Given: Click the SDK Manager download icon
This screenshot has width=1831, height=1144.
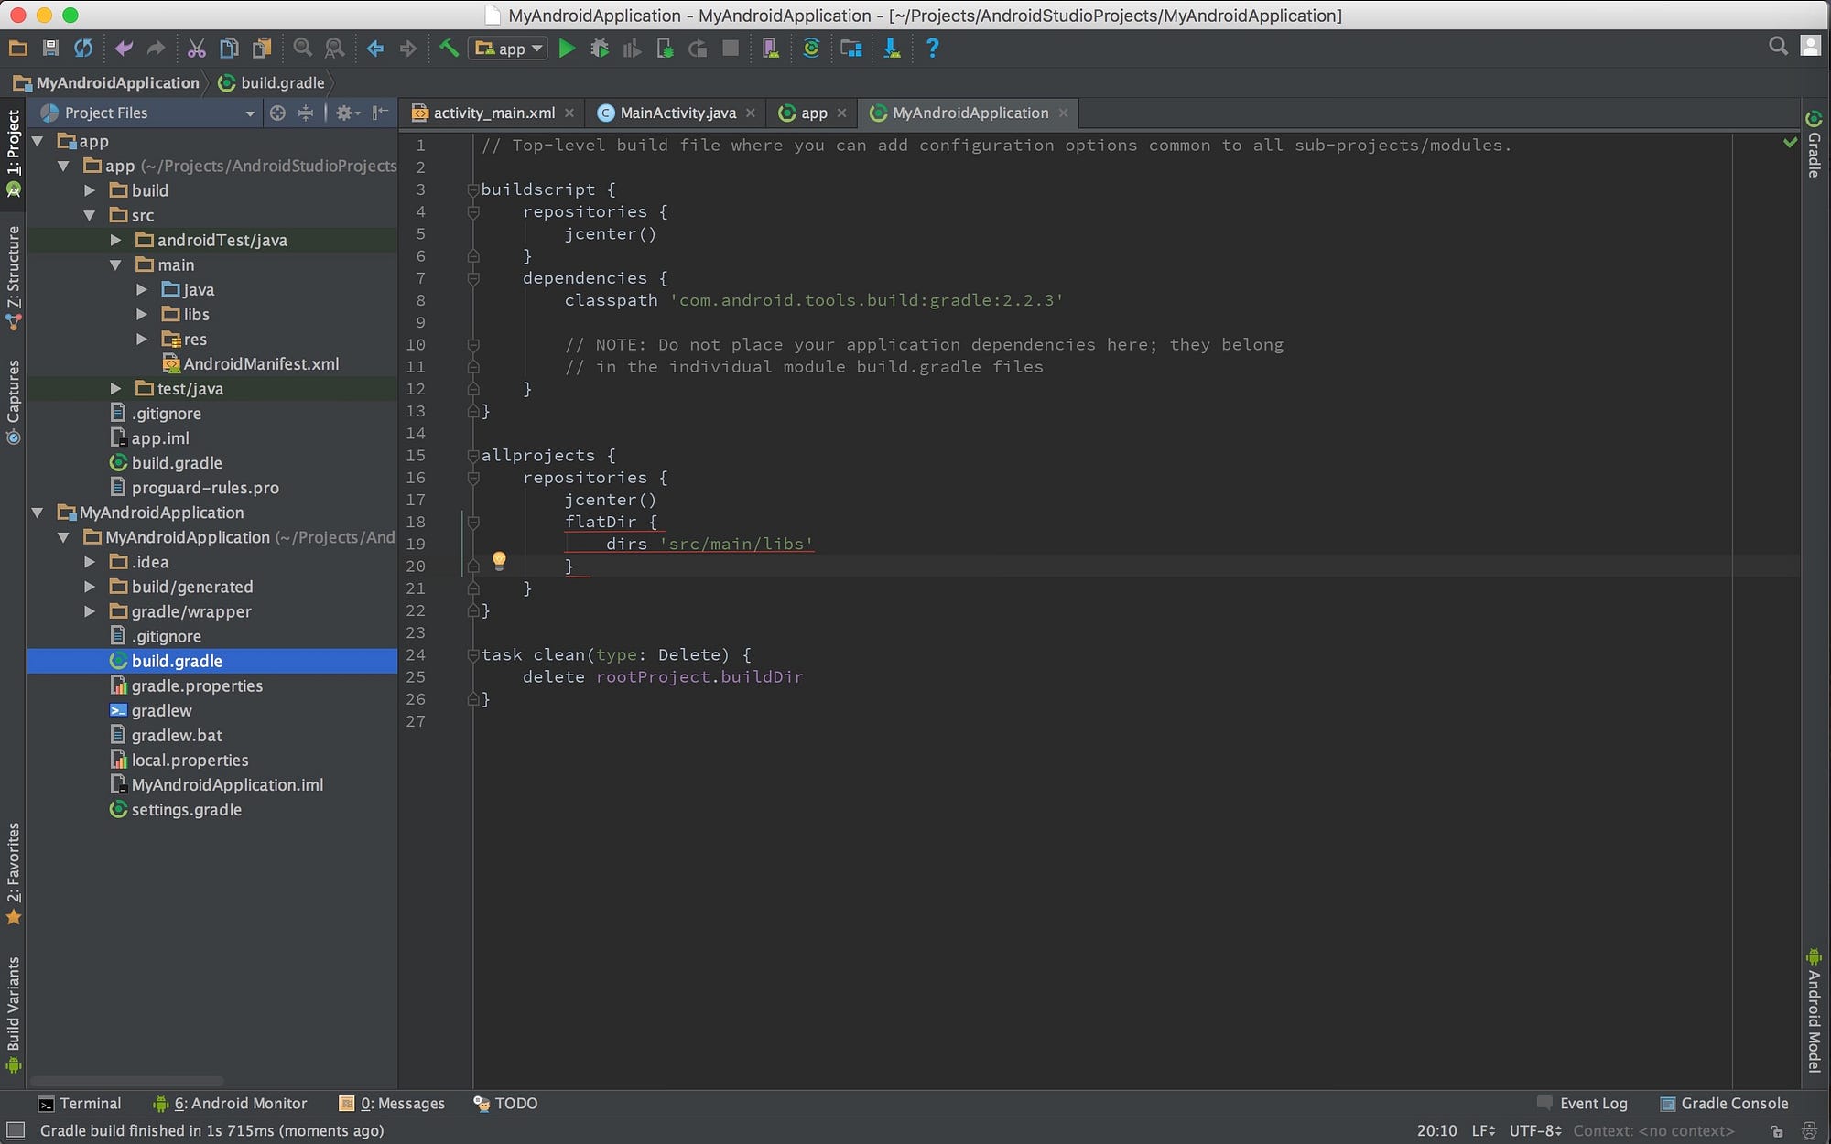Looking at the screenshot, I should pyautogui.click(x=891, y=49).
